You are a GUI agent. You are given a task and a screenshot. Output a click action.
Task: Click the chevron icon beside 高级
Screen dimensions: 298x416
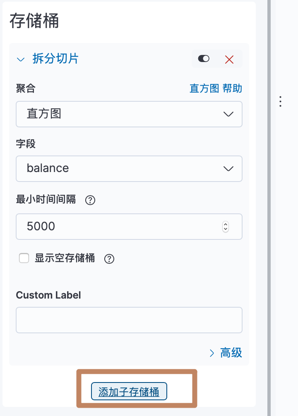[212, 353]
